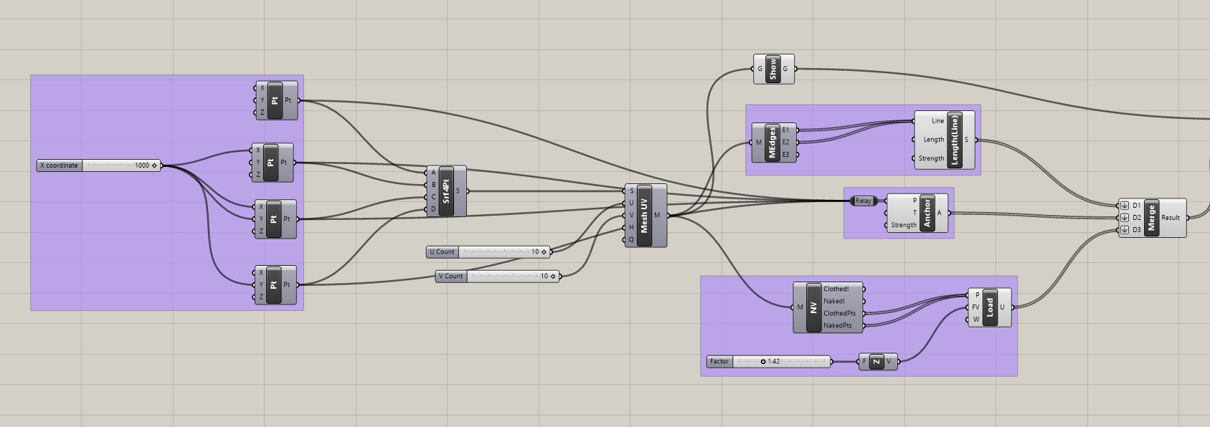The height and width of the screenshot is (427, 1210).
Task: Click the Relay node
Action: 863,201
